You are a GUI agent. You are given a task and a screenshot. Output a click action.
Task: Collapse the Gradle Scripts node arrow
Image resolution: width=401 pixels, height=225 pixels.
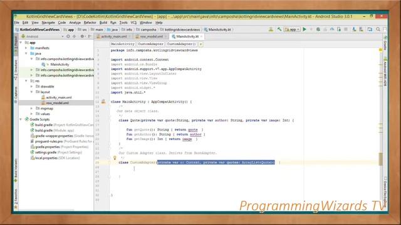(x=21, y=119)
